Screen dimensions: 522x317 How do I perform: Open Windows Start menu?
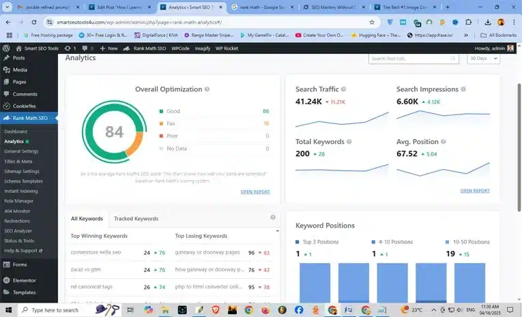coord(8,310)
